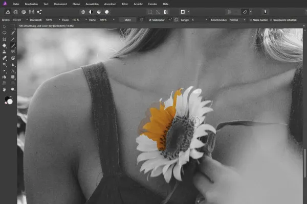Open the Deckkraft opacity dropdown
307x204 pixels.
(x=59, y=20)
